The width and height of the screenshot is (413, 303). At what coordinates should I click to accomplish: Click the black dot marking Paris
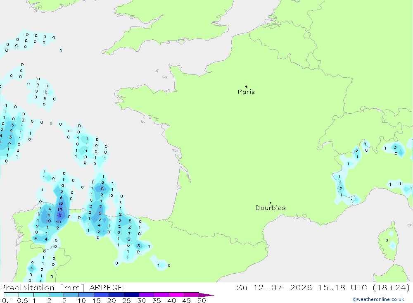[x=246, y=86]
